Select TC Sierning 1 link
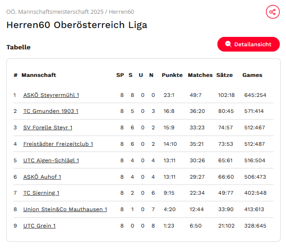The height and width of the screenshot is (248, 286). 41,193
